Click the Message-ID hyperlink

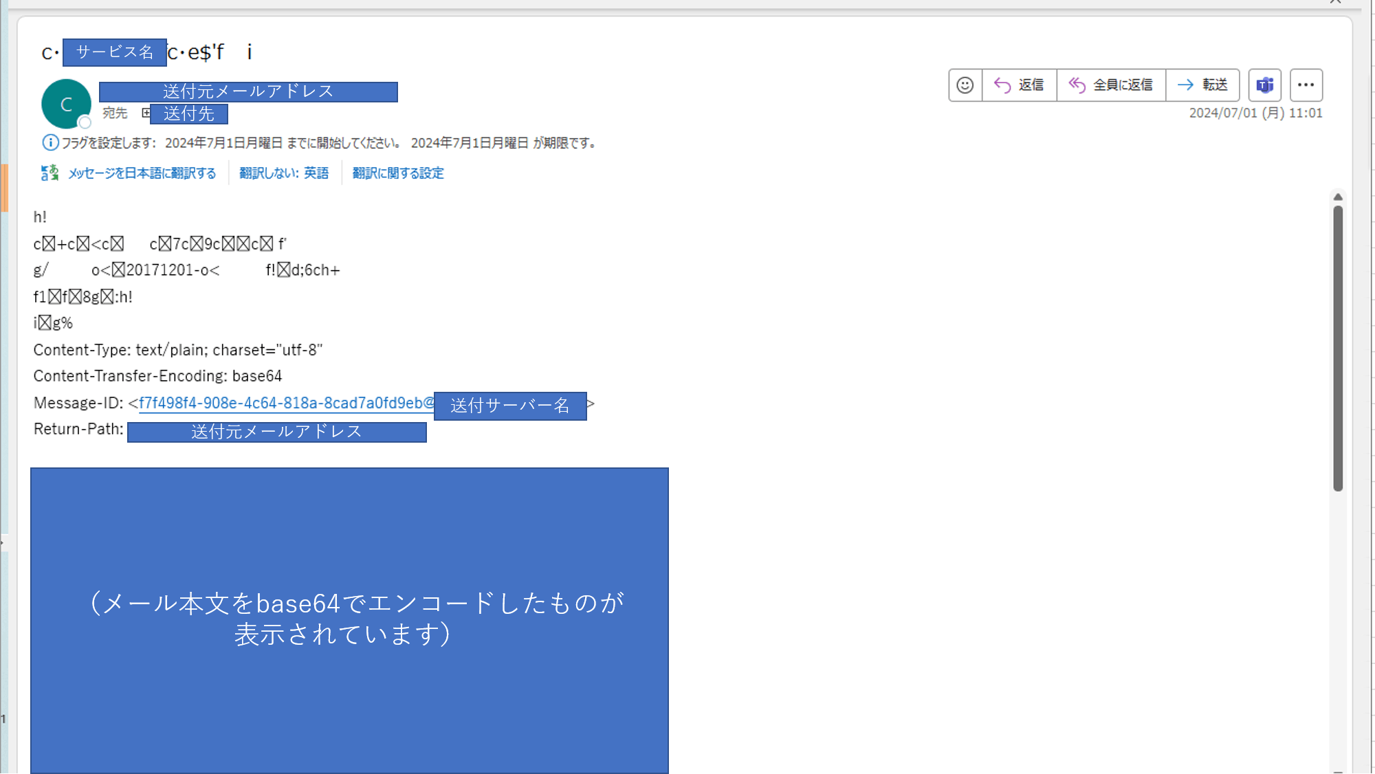coord(286,403)
